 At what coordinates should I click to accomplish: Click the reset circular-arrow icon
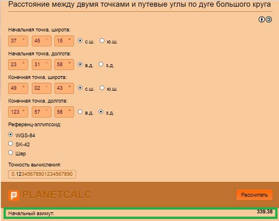tap(269, 19)
